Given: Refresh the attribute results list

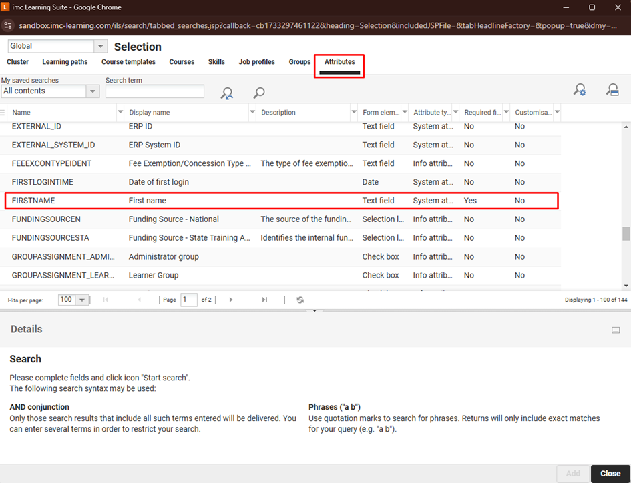Looking at the screenshot, I should point(300,300).
